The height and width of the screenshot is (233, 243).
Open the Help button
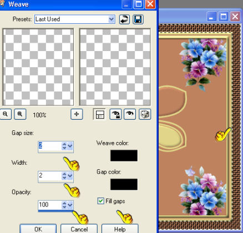coord(120,229)
